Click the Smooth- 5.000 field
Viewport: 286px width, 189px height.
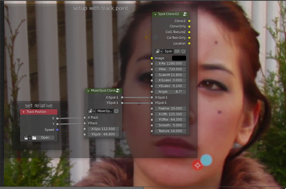pos(170,126)
